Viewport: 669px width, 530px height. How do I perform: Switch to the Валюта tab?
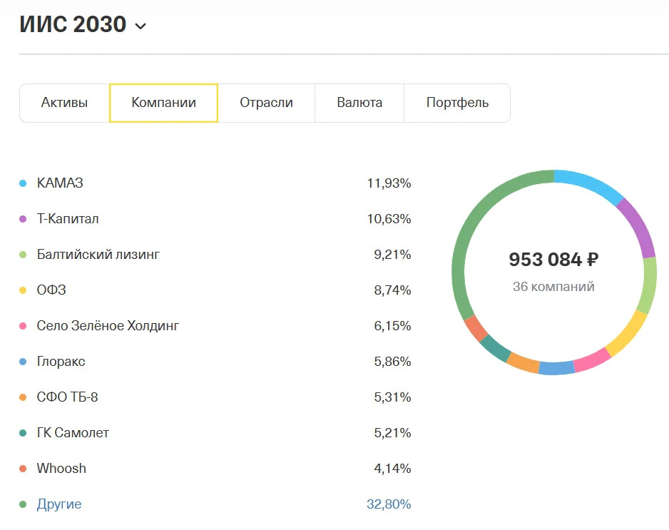359,103
